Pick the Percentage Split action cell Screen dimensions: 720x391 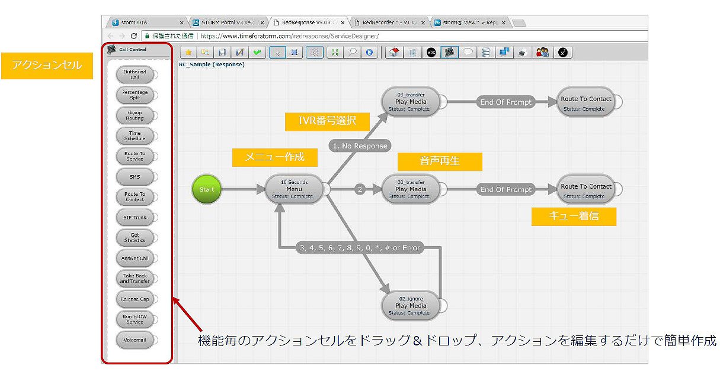135,95
